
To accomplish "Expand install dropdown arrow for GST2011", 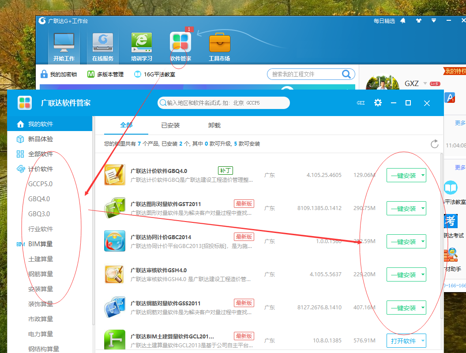I will 423,208.
